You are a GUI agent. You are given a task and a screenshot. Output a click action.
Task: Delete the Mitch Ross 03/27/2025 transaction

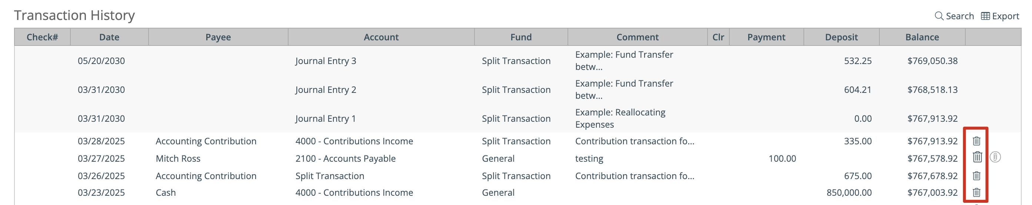pyautogui.click(x=977, y=157)
